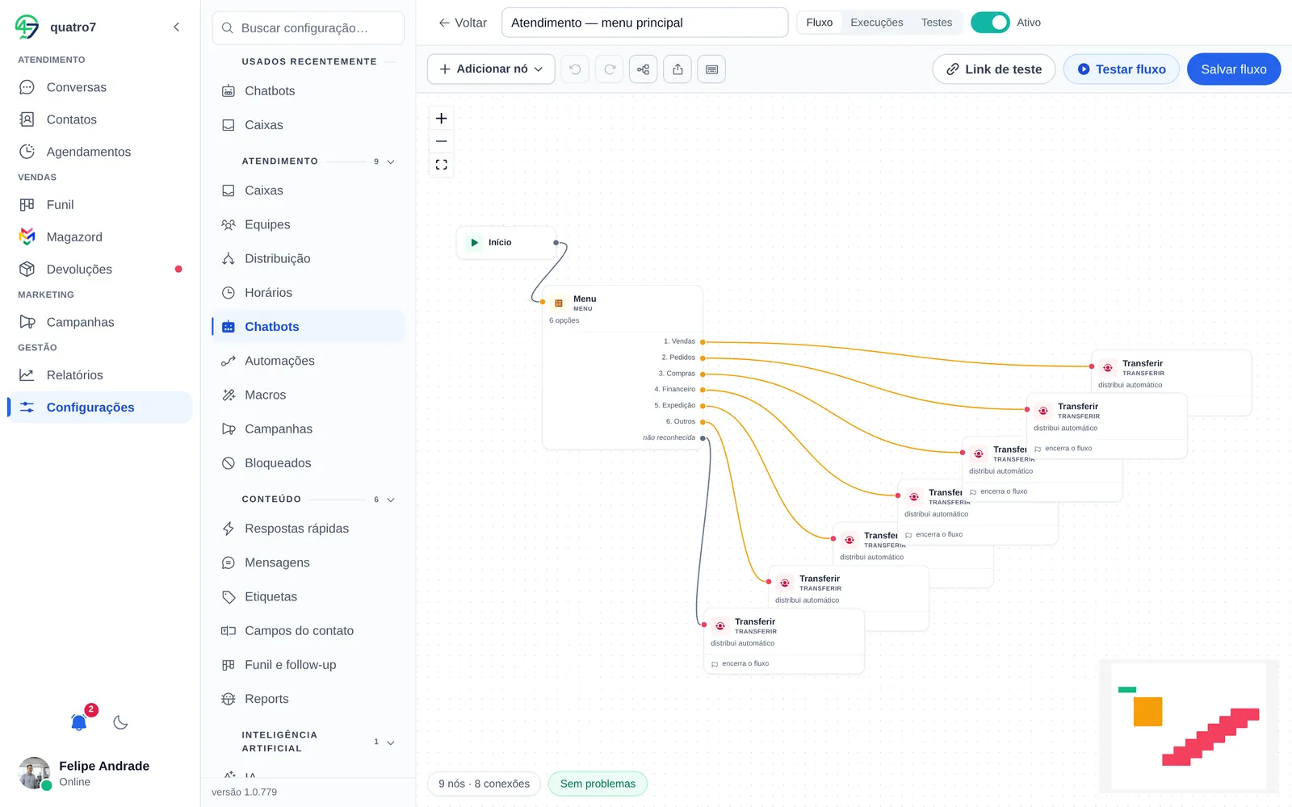The height and width of the screenshot is (807, 1292).
Task: Click the 9 nós · 8 conexões counter
Action: pos(484,784)
